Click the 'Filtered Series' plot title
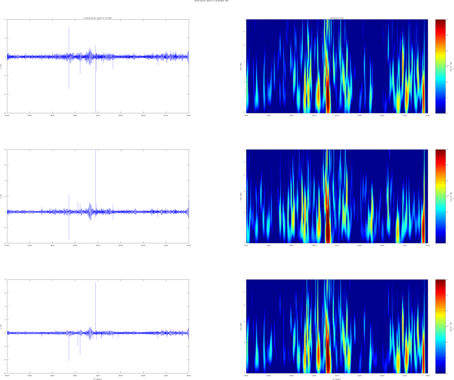454x380 pixels. point(98,18)
